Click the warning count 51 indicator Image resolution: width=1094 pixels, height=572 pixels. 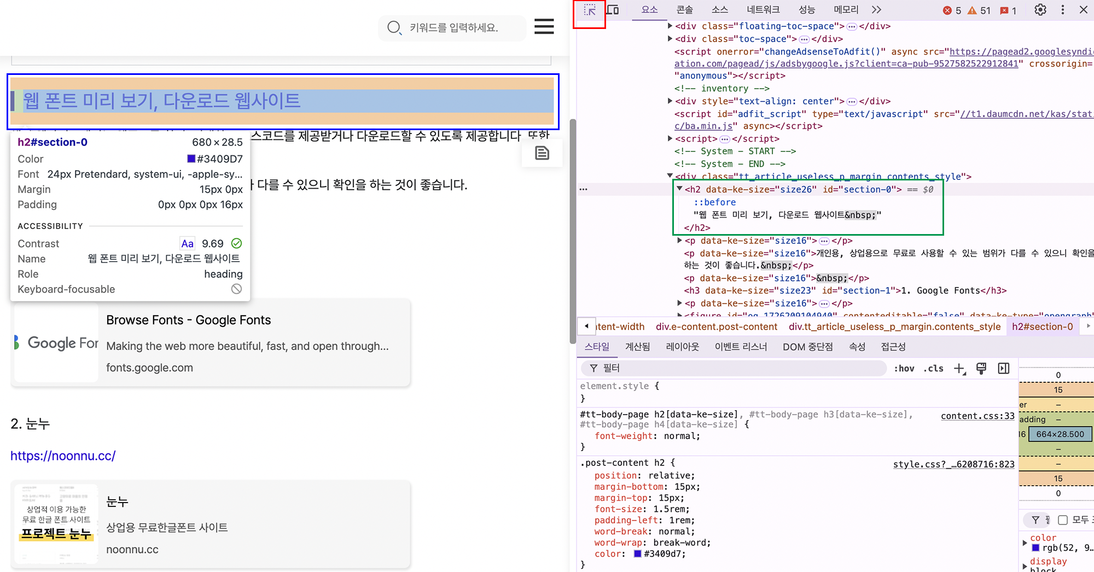pos(979,10)
